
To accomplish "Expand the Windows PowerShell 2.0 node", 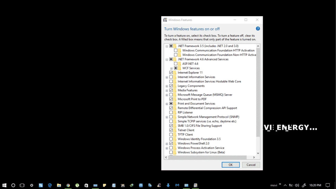I will click(x=167, y=144).
